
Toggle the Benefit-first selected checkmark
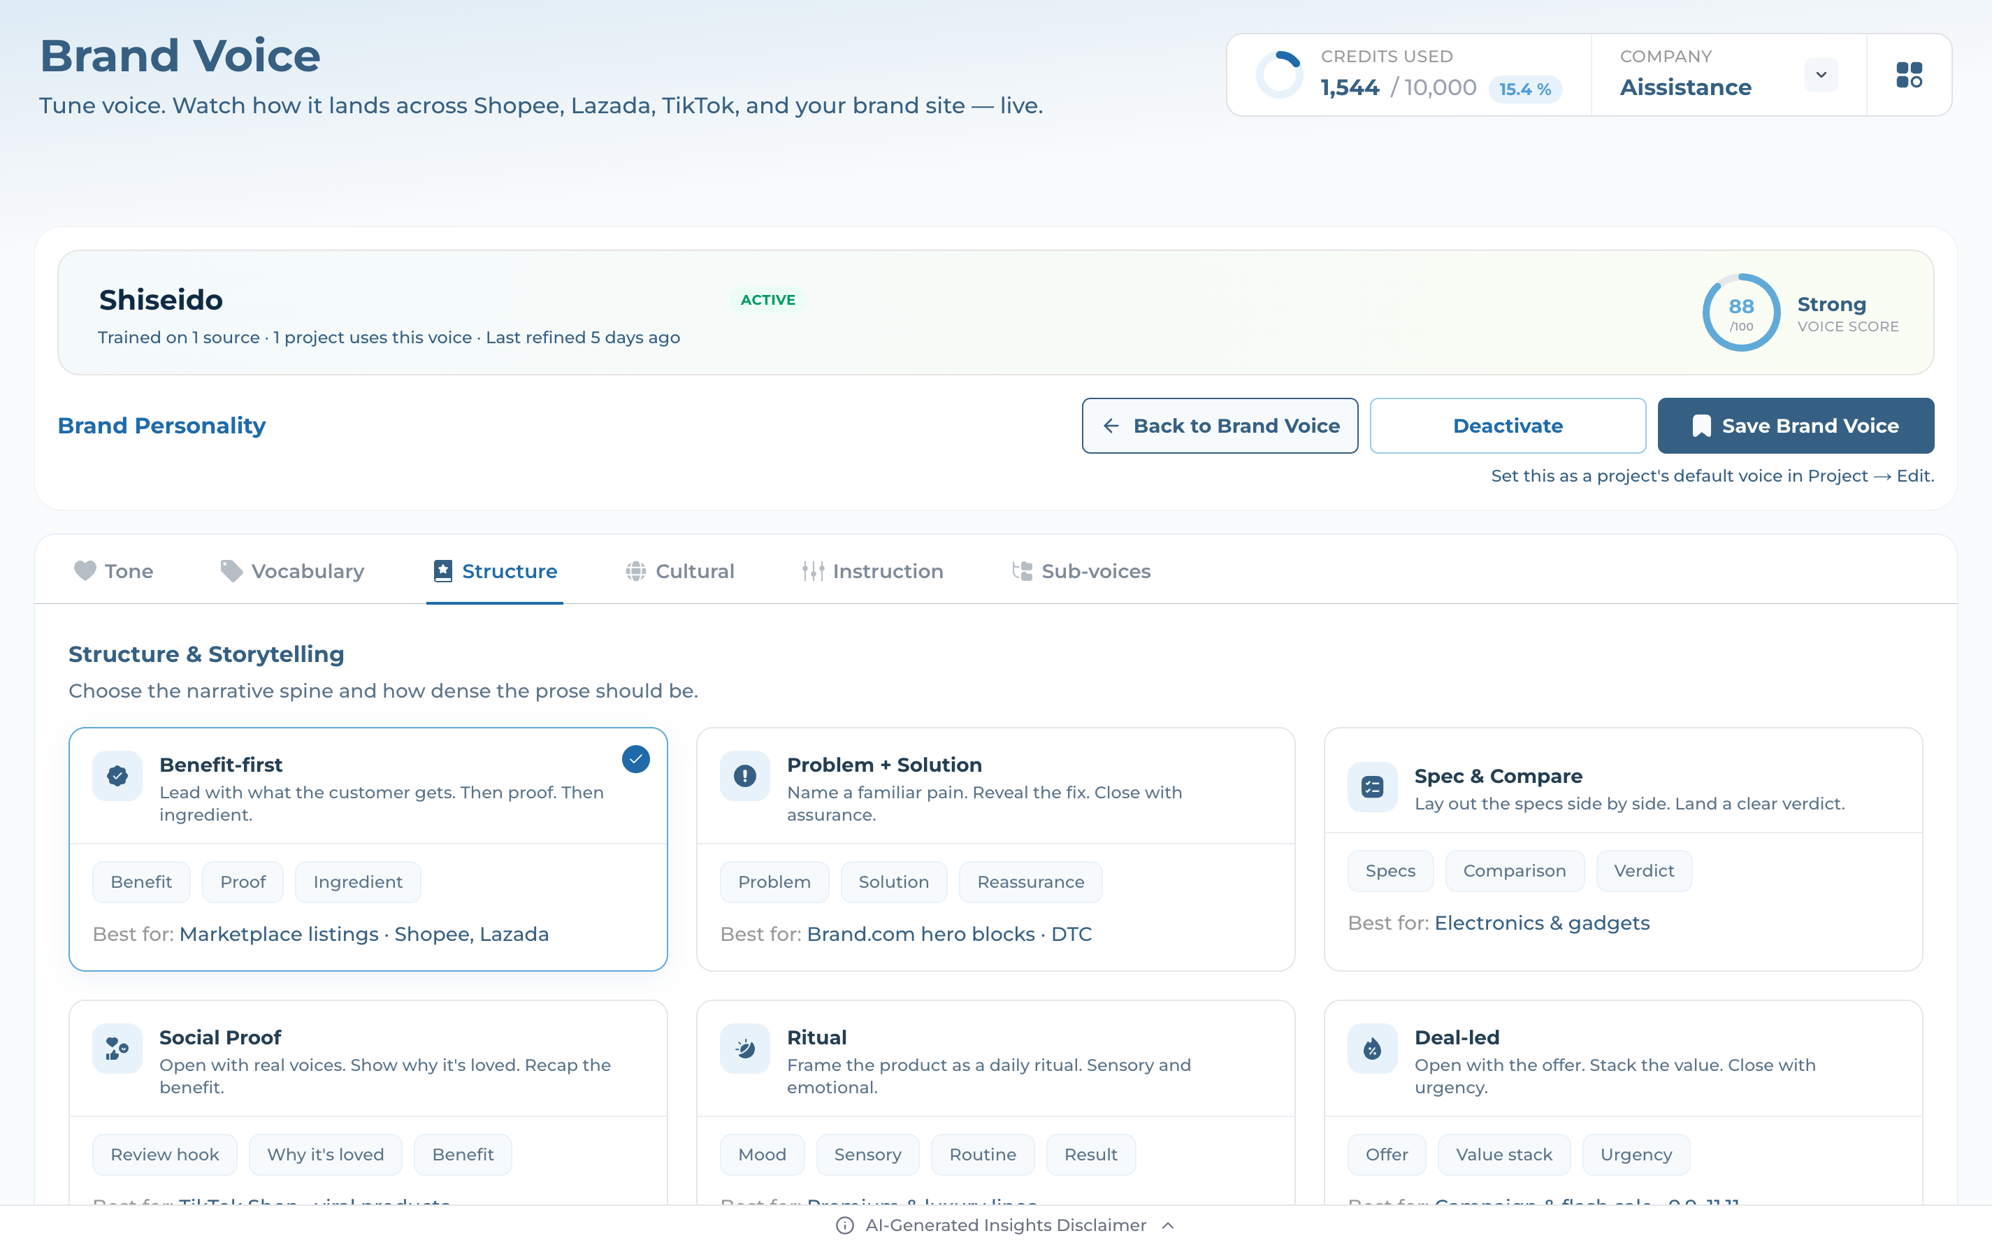635,758
